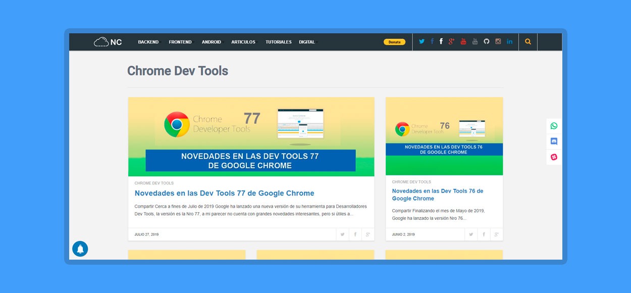
Task: Open the FRONTEND menu
Action: click(180, 42)
